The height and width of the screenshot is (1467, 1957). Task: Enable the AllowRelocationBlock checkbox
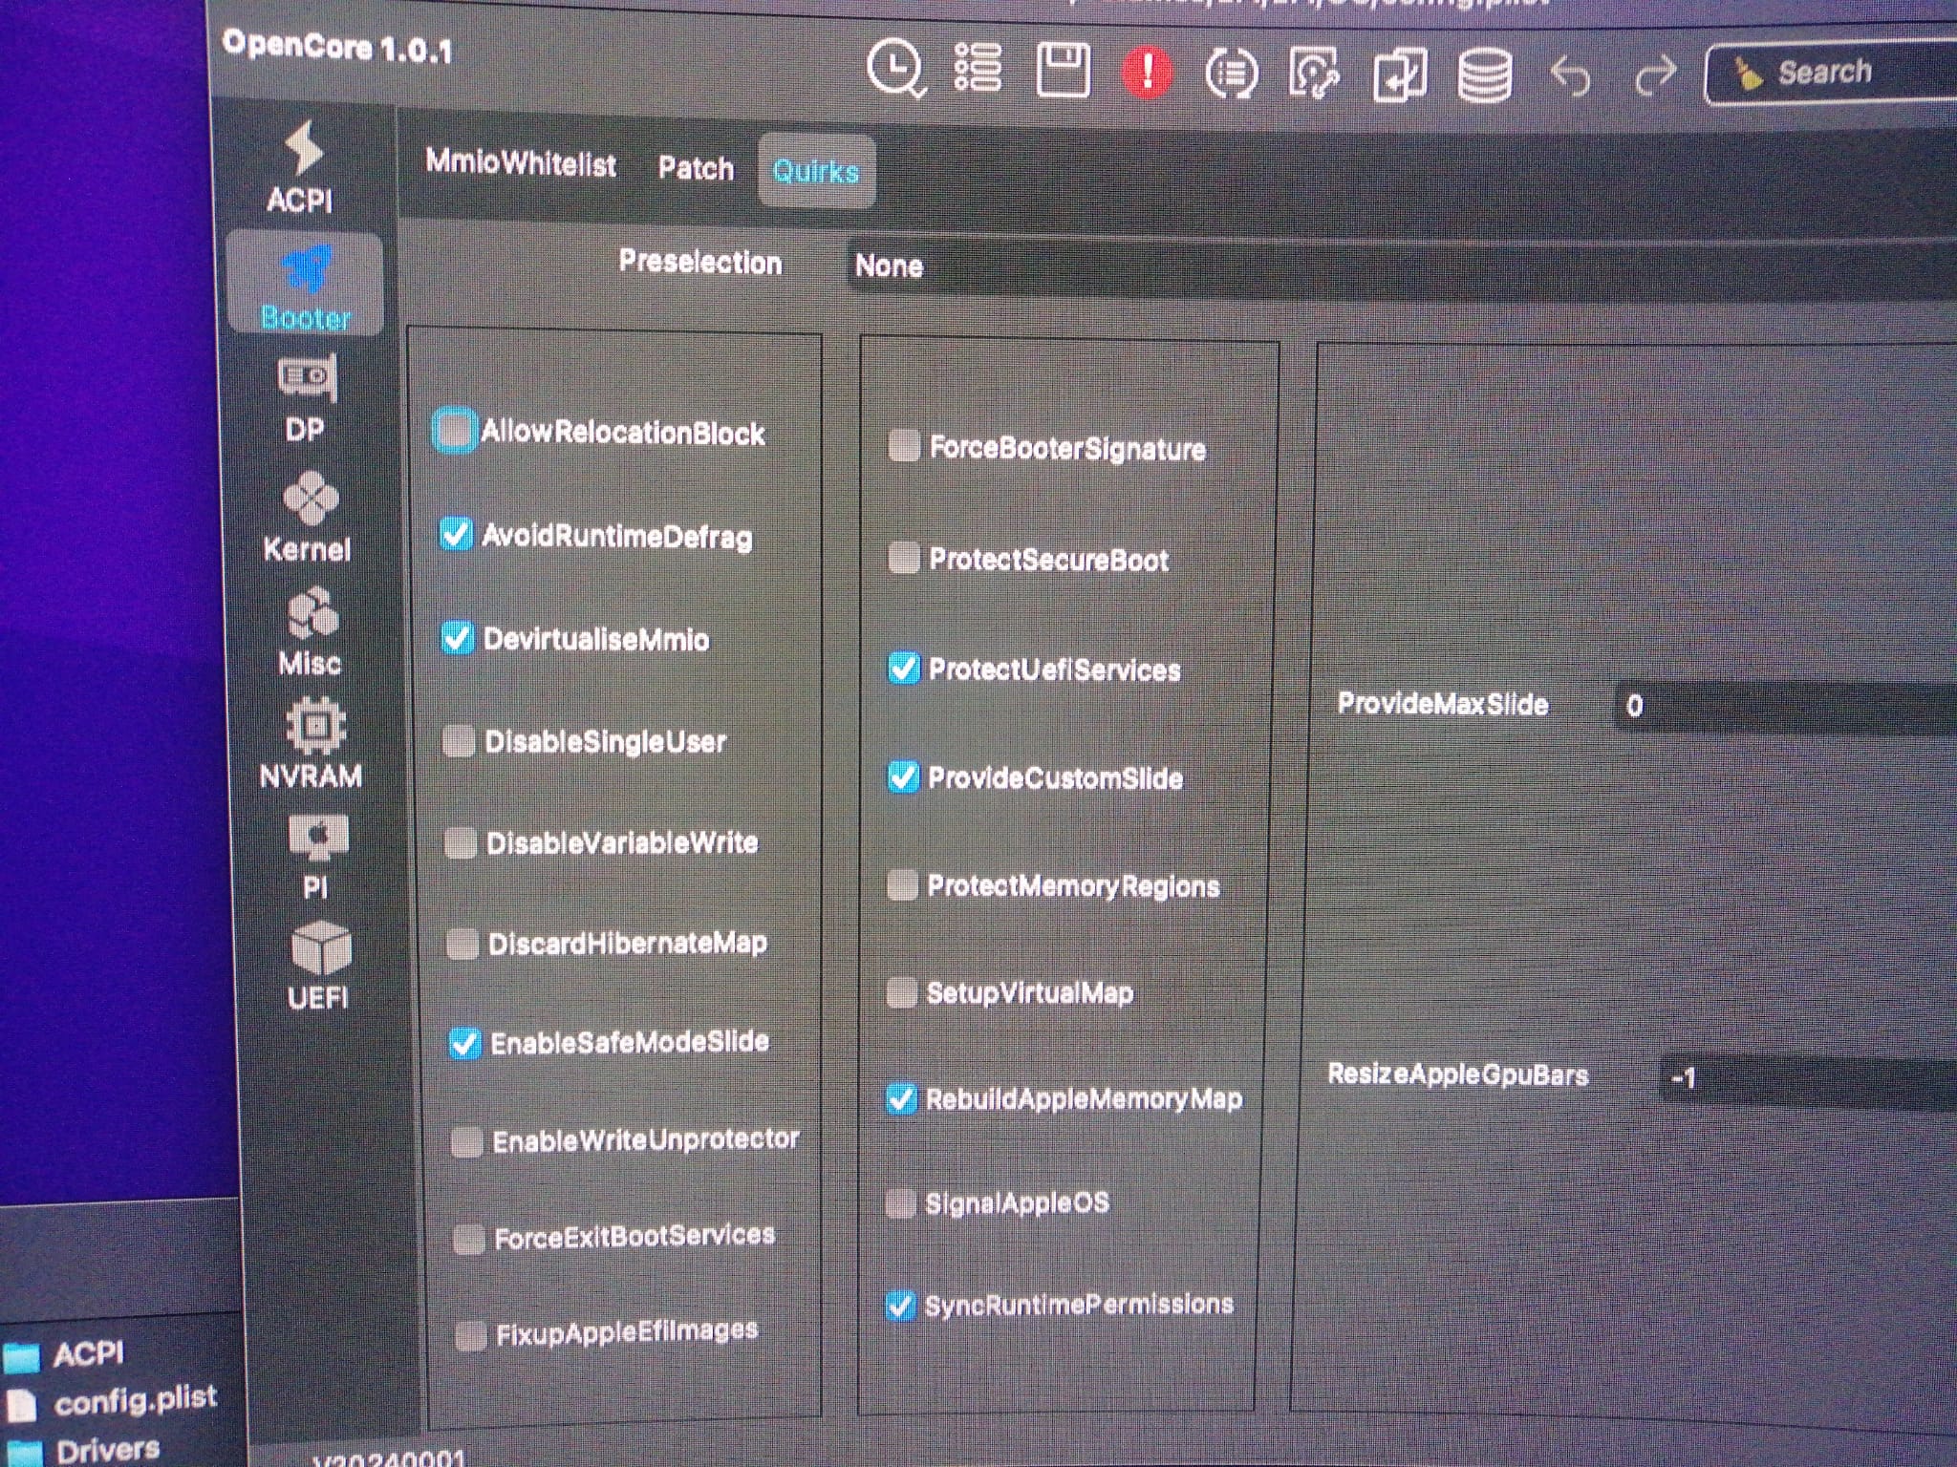pyautogui.click(x=454, y=431)
